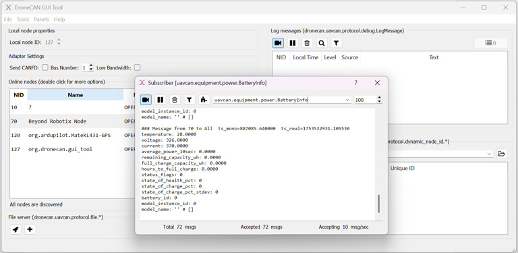Click the 'voltage: 326.0000' line
The height and width of the screenshot is (253, 518).
pos(165,140)
